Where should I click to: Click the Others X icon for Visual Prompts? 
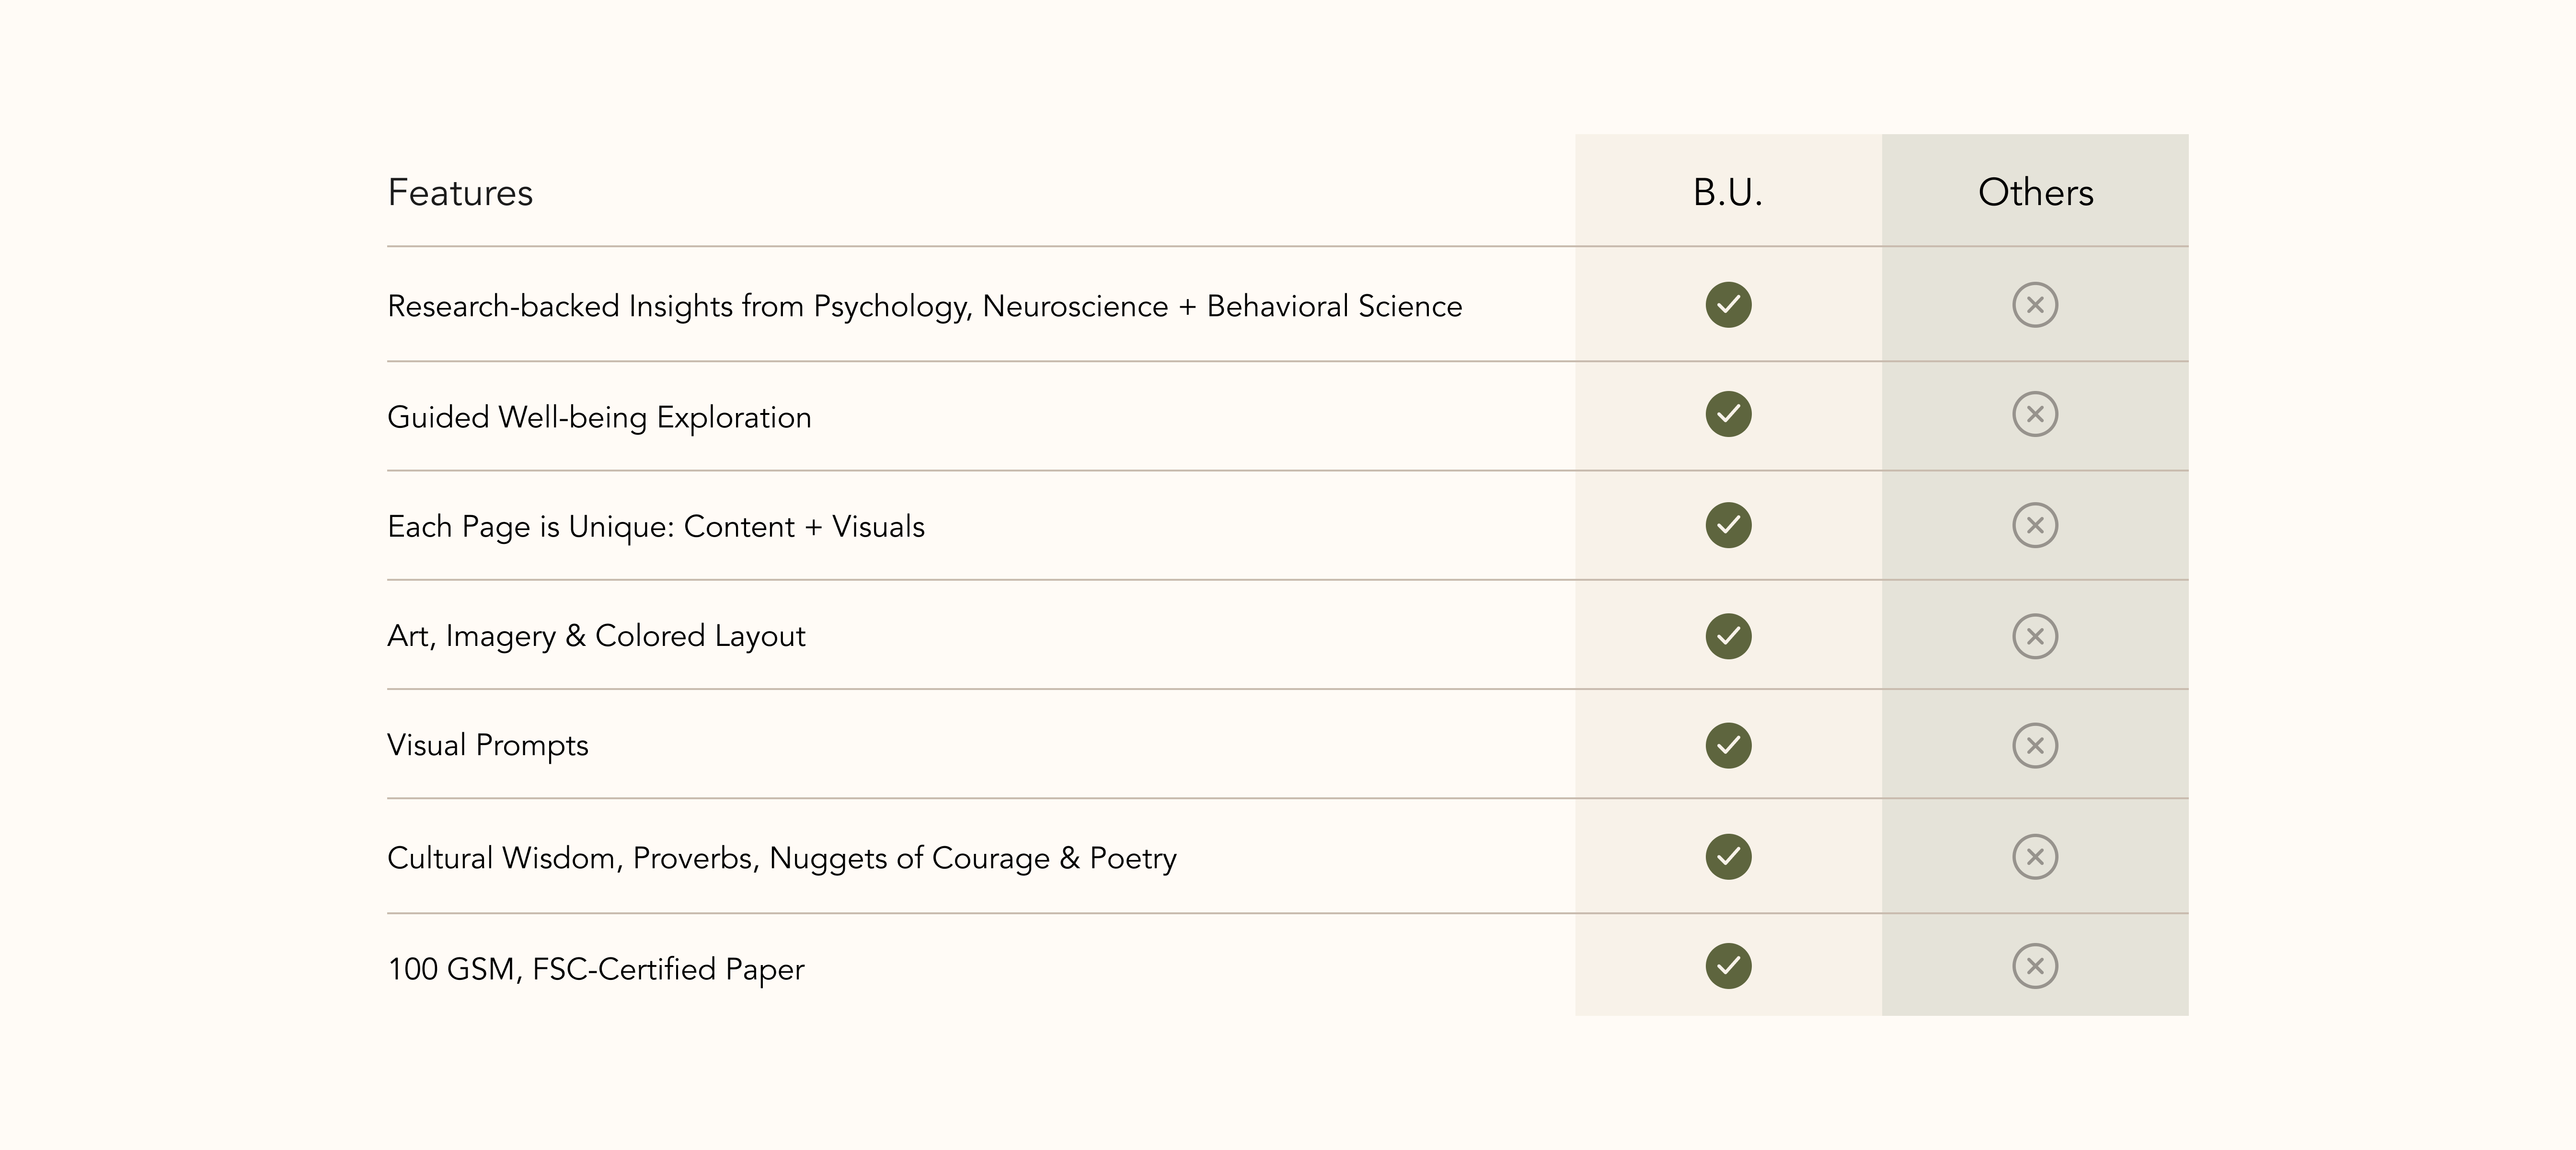pyautogui.click(x=2035, y=745)
